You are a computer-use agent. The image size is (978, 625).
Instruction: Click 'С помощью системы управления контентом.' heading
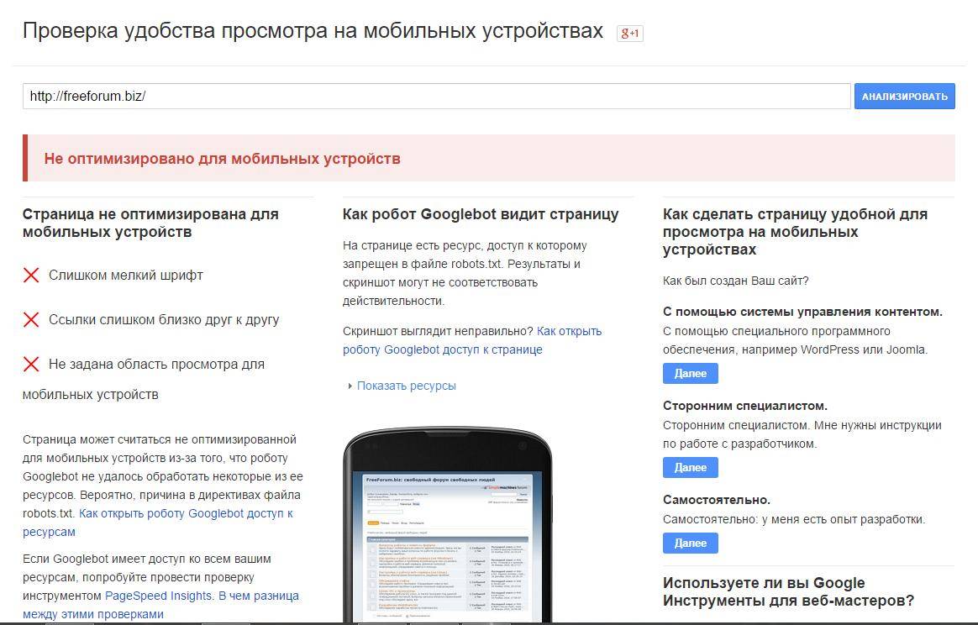point(802,312)
